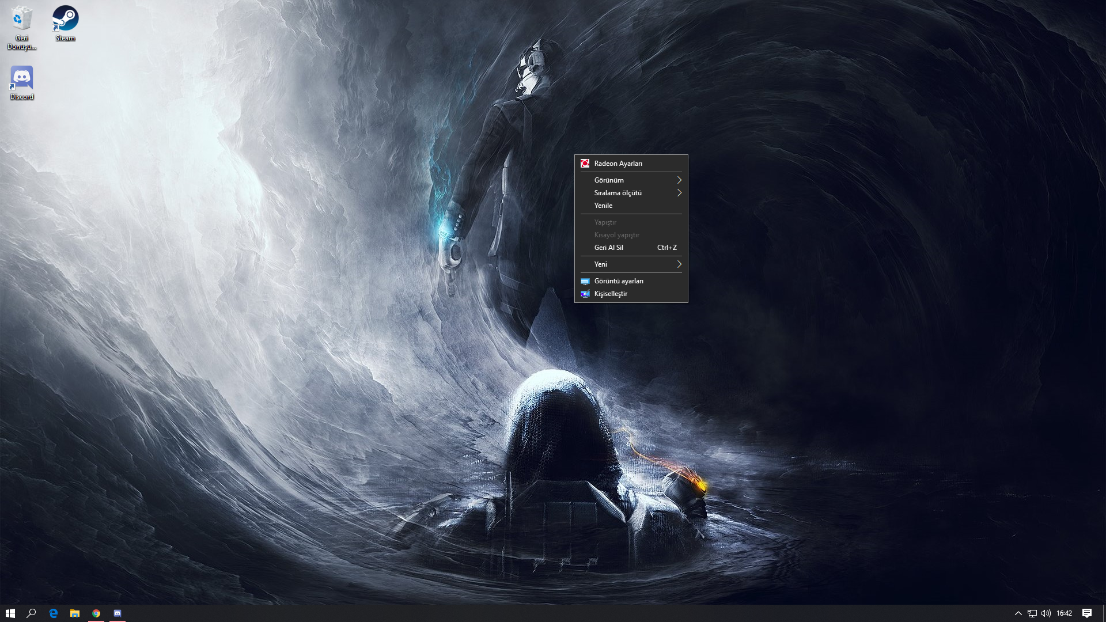Open Radeon Ayarları from context menu
Image resolution: width=1106 pixels, height=622 pixels.
[618, 164]
